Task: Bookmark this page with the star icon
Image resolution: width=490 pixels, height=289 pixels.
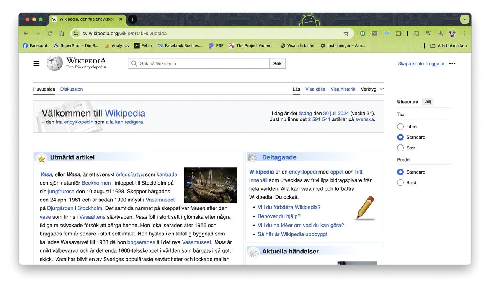Action: click(346, 33)
